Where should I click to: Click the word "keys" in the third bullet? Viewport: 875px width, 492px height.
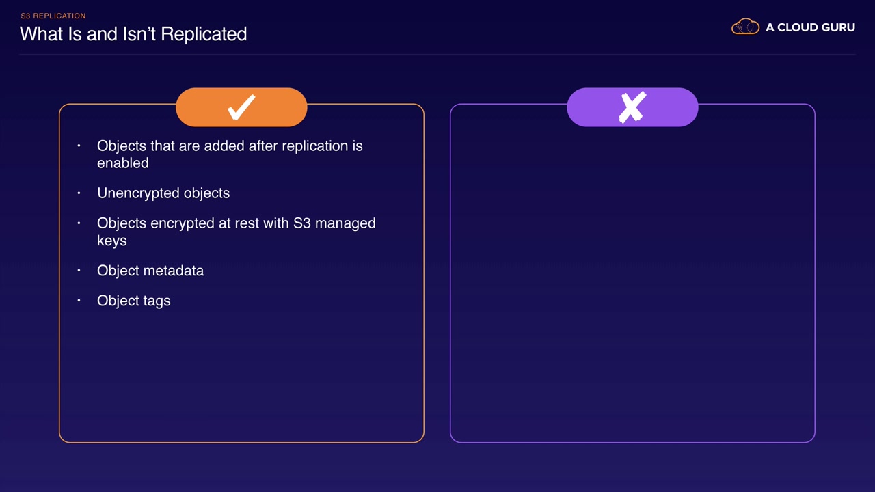(x=112, y=241)
